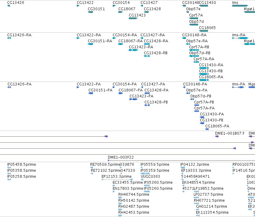
Task: Select the CG13427-RA transcript label
Action: click(153, 35)
